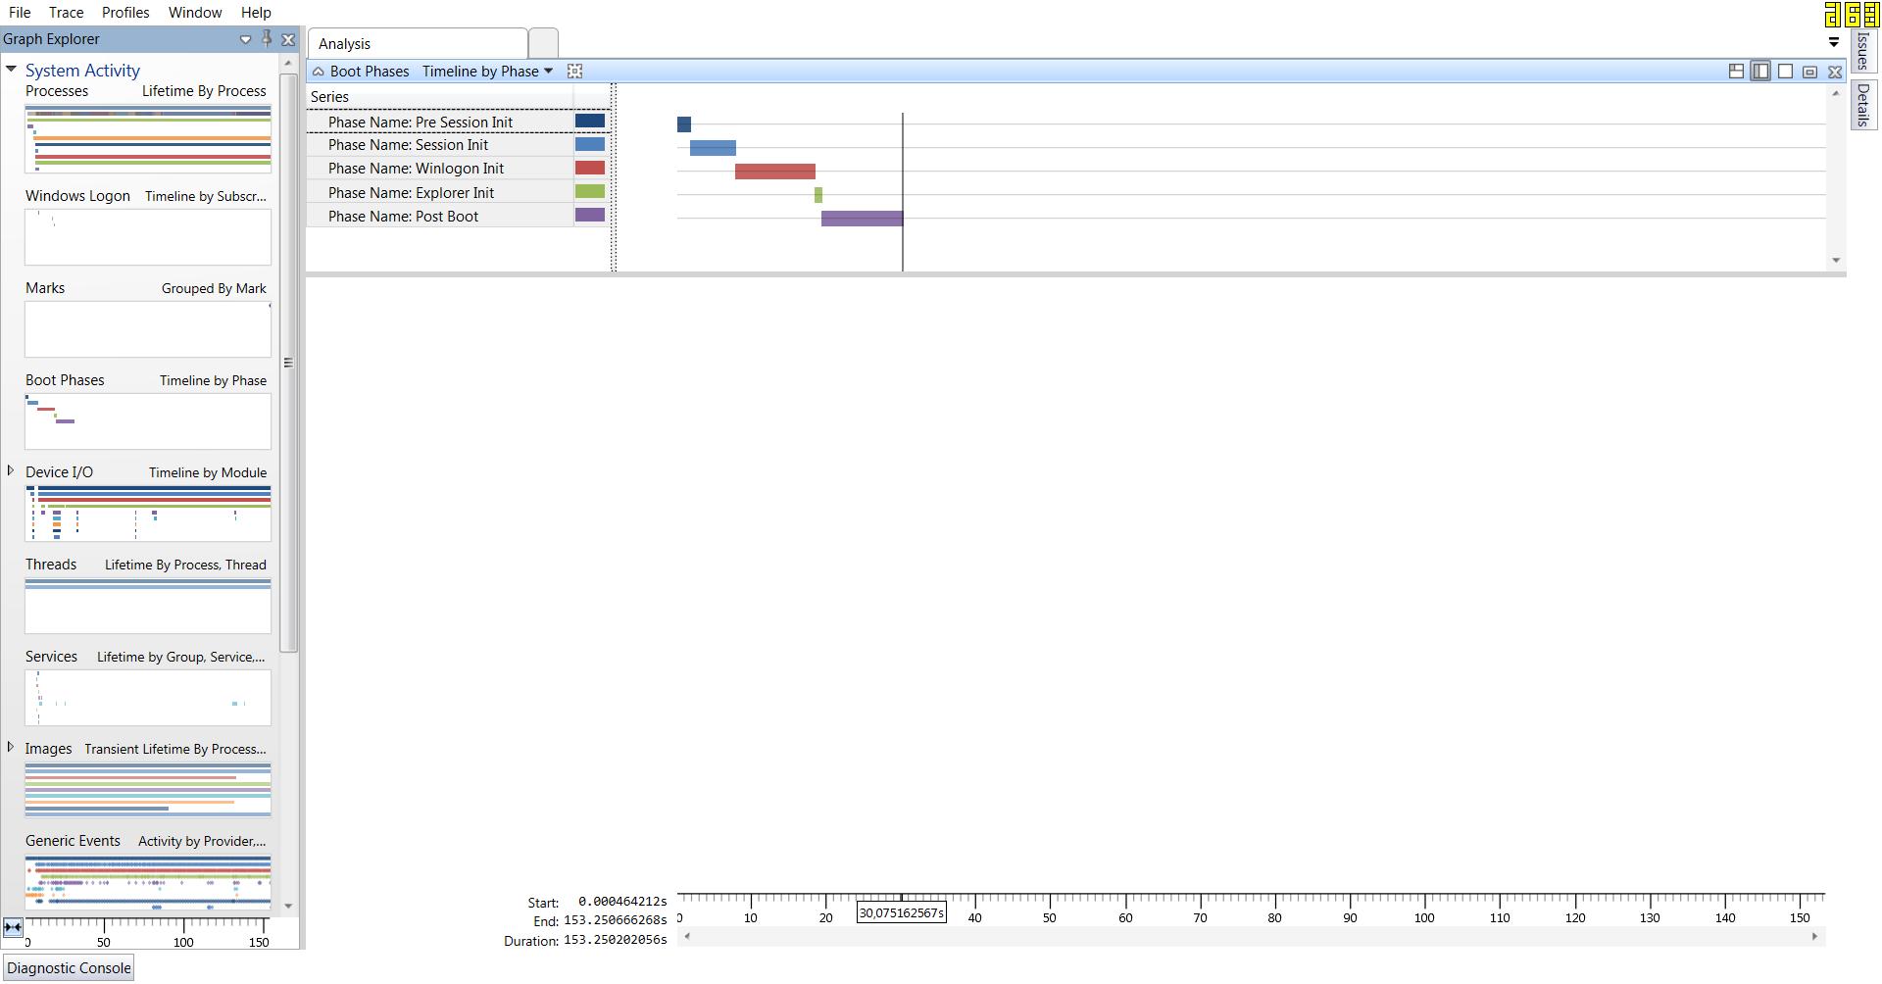
Task: Open the Marks graph thumbnail
Action: tap(148, 329)
